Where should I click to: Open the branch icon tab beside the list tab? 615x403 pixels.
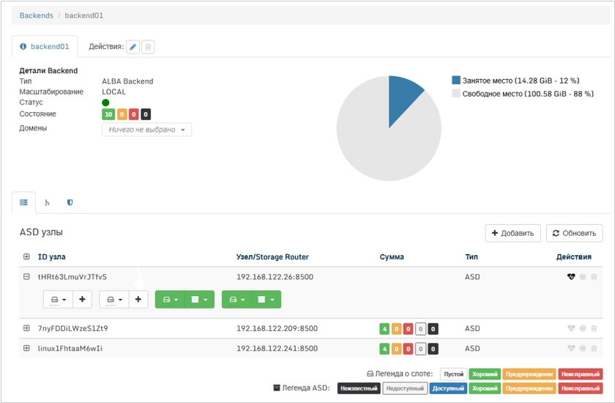48,202
